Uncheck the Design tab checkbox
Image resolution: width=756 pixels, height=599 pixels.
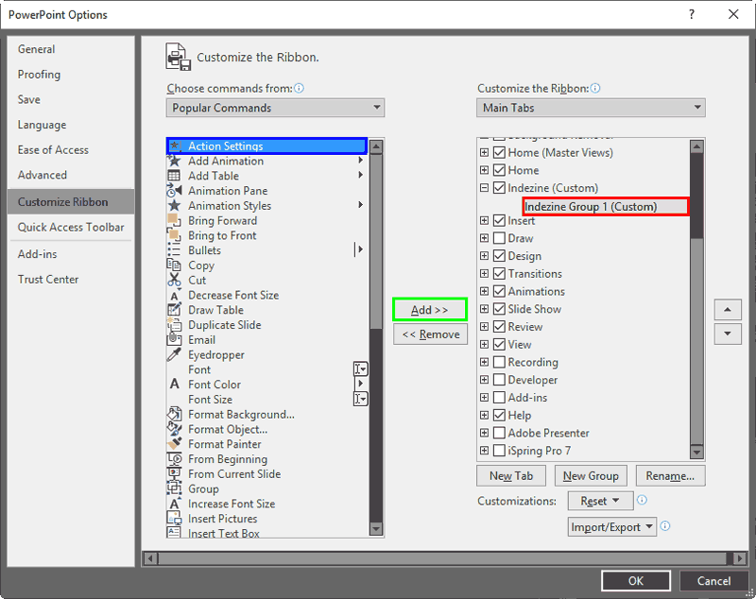tap(499, 256)
